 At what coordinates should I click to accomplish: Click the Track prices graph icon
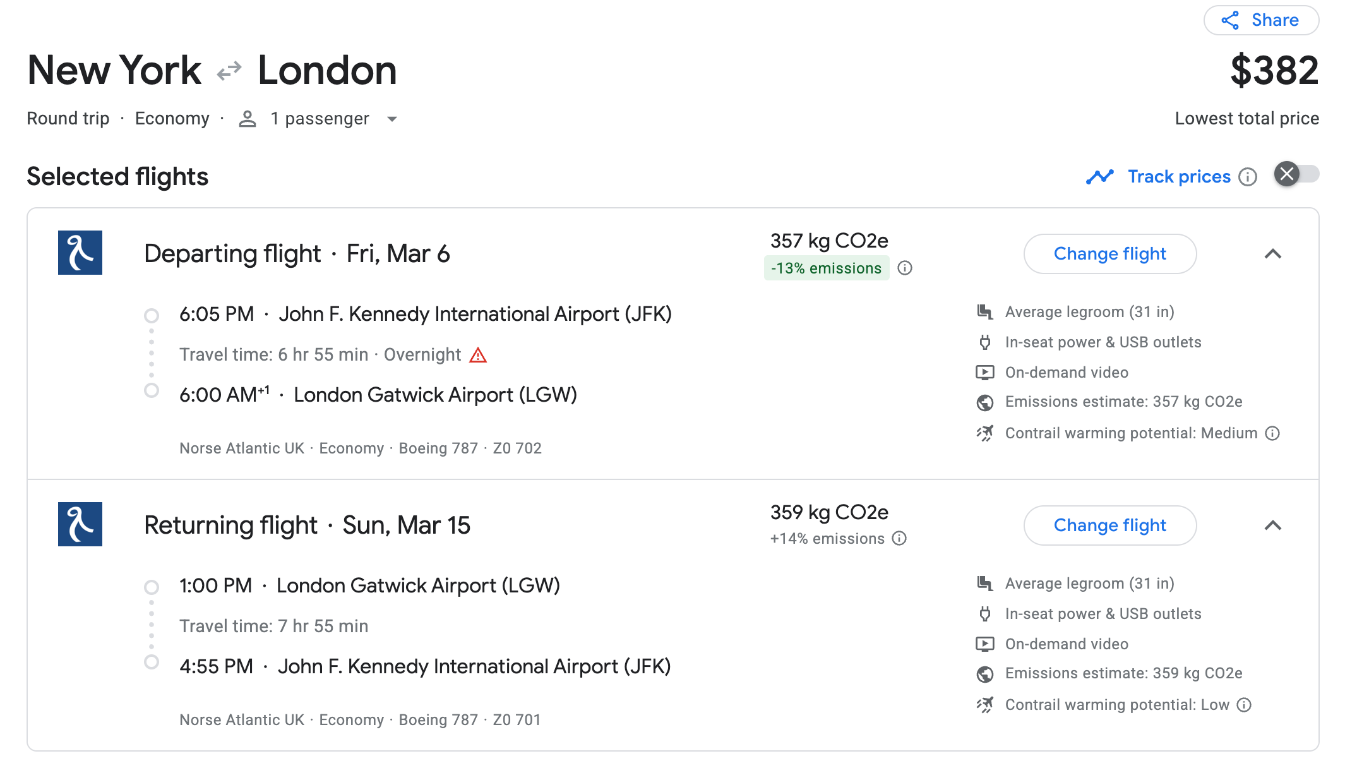1100,177
